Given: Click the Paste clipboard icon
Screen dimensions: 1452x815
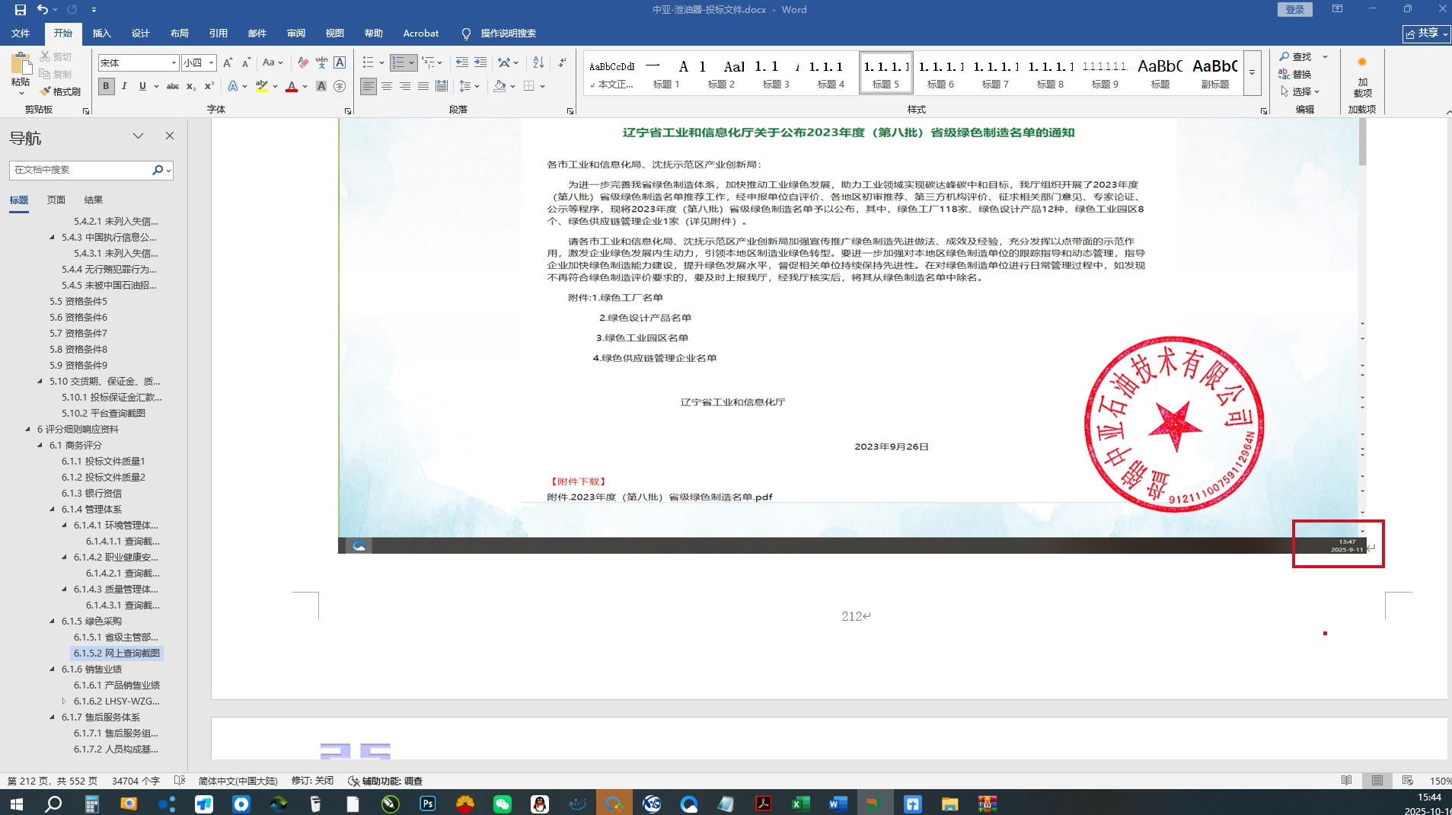Looking at the screenshot, I should point(21,64).
